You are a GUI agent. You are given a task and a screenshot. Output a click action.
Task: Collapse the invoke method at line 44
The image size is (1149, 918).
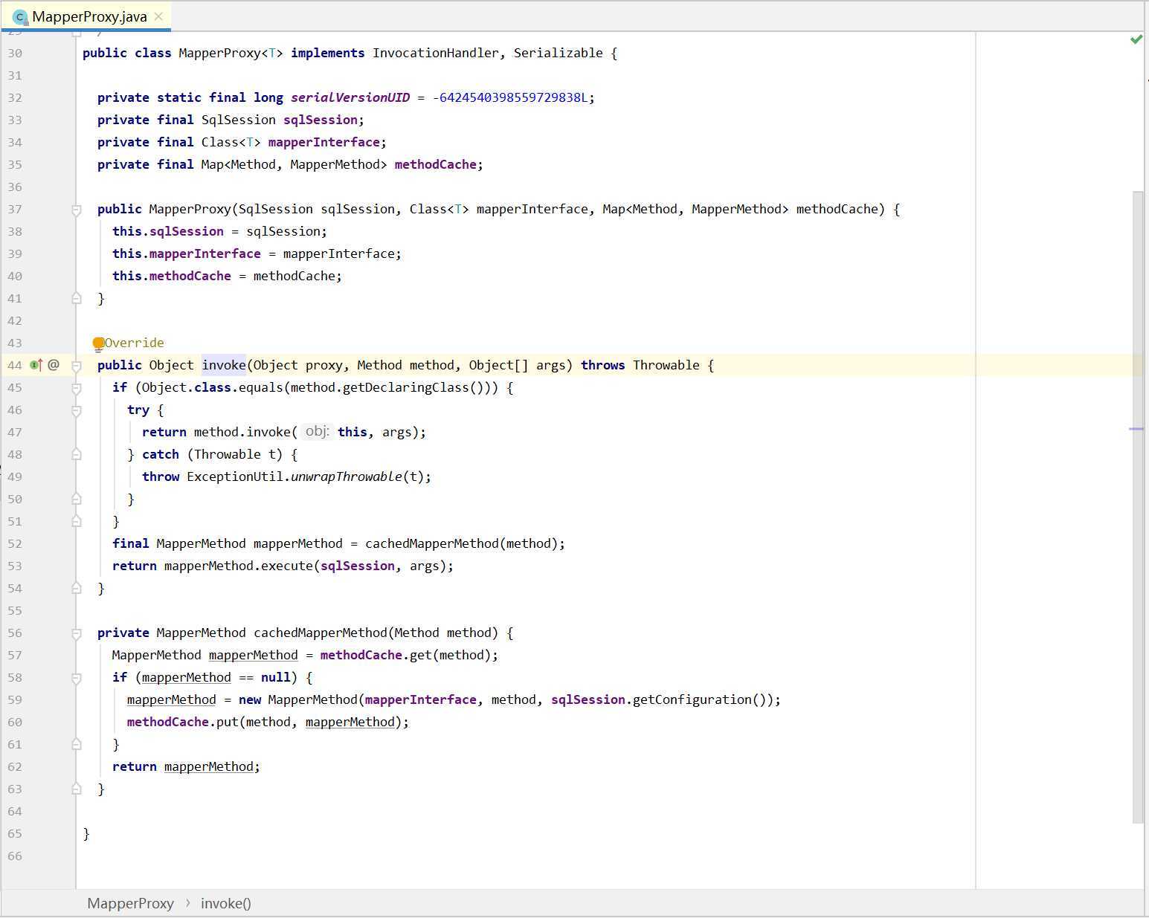tap(76, 366)
